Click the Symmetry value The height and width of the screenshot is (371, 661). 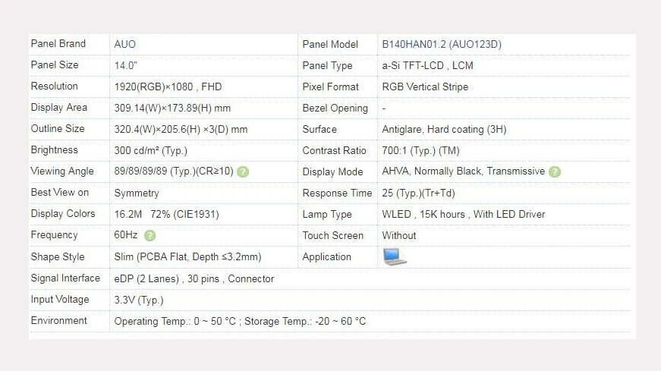click(x=137, y=193)
